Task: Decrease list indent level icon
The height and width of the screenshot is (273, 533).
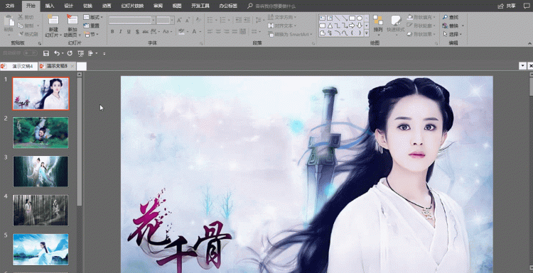Action: [238, 20]
